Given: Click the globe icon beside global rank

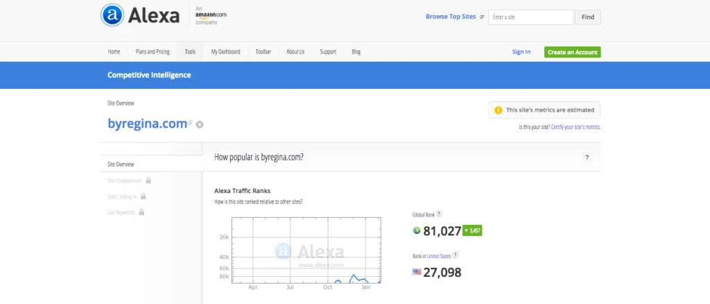Looking at the screenshot, I should pyautogui.click(x=417, y=230).
